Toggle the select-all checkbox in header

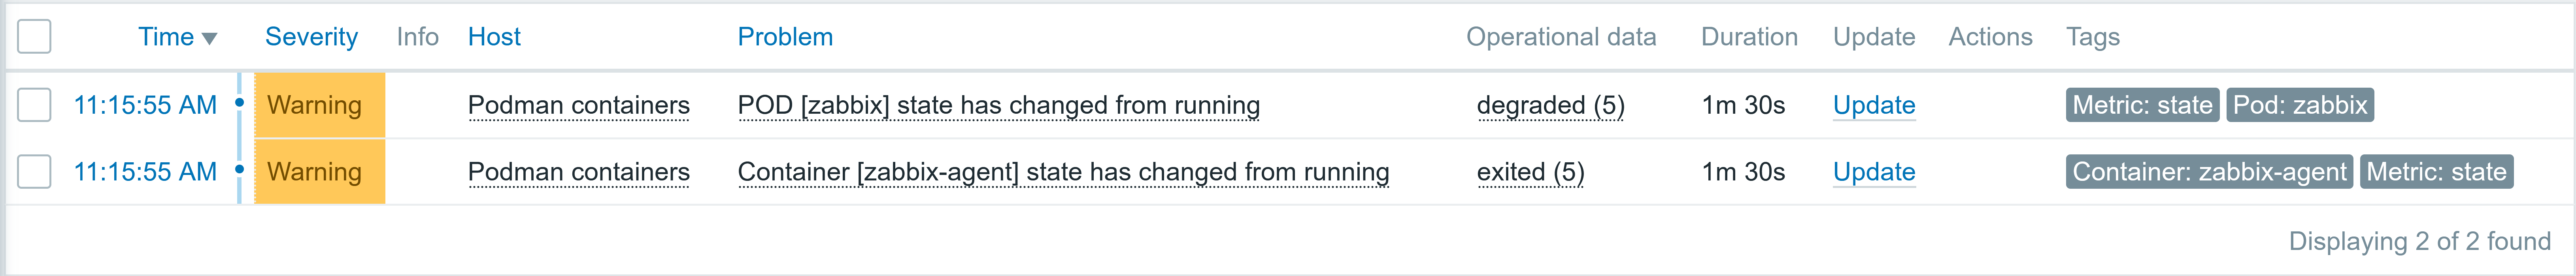[x=34, y=37]
